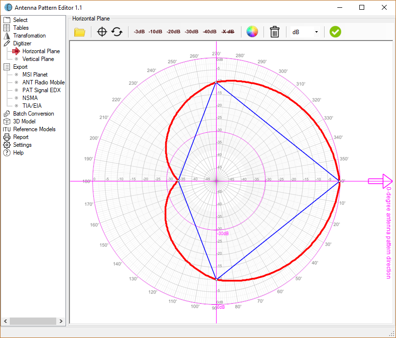This screenshot has height=338, width=396.
Task: Select the crosshair centering tool
Action: click(x=102, y=32)
